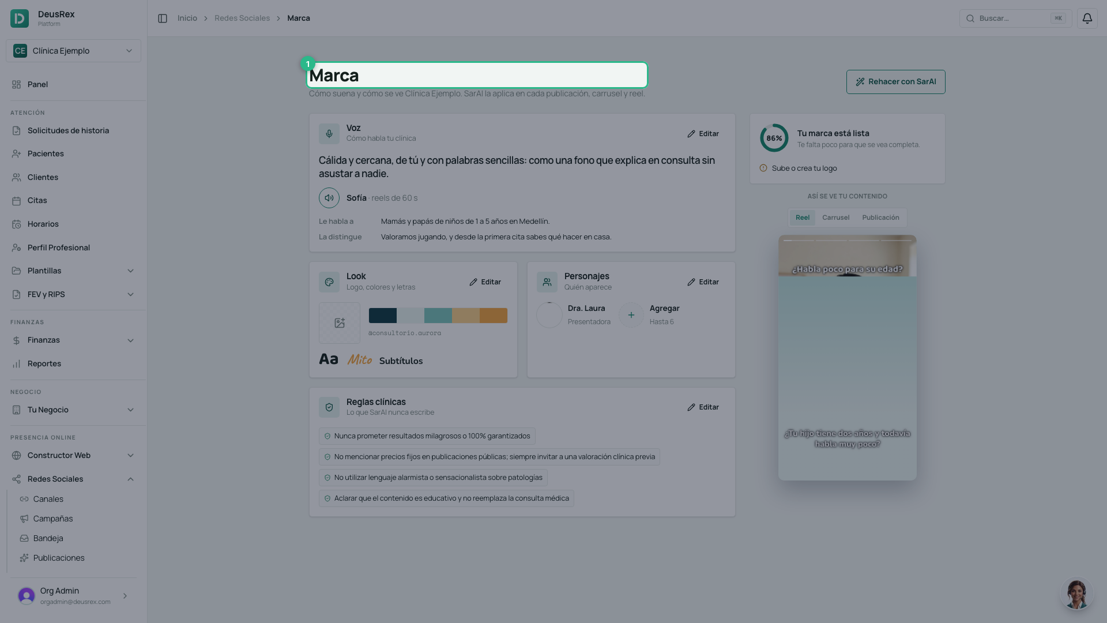Focus the Buscar search field
Viewport: 1107px width, 623px height.
[1015, 18]
